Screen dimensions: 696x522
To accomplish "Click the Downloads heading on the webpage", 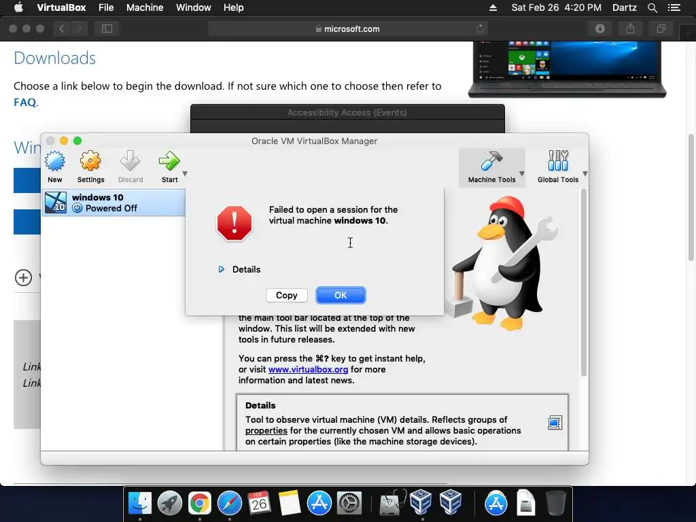I will point(54,58).
